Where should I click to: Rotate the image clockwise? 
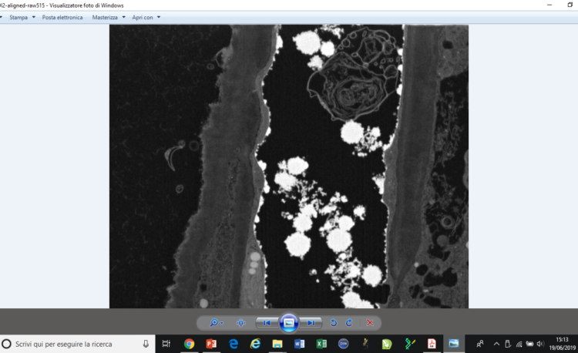click(x=349, y=323)
